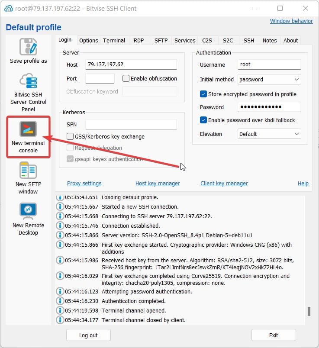Image resolution: width=319 pixels, height=348 pixels.
Task: Open the Elevation dropdown
Action: tap(296, 134)
